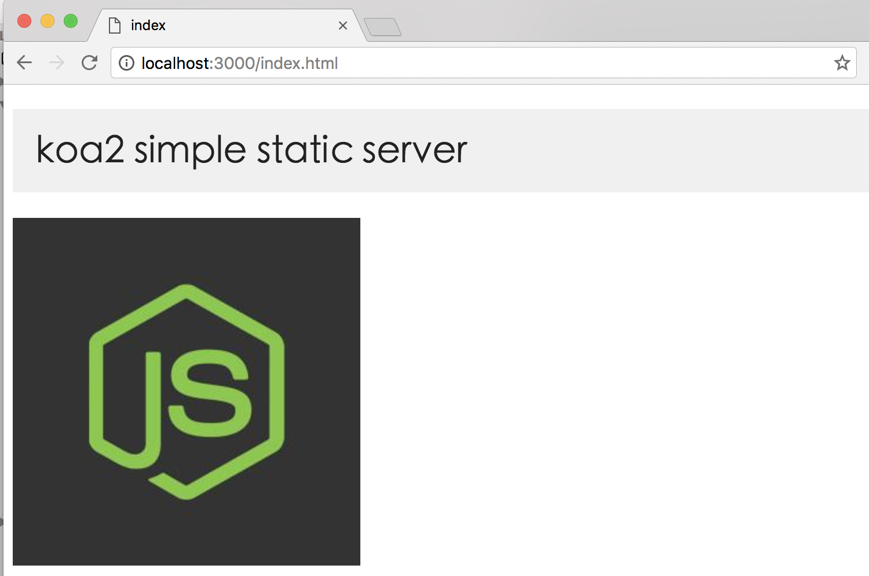
Task: Click the page document icon on index tab
Action: pyautogui.click(x=115, y=25)
